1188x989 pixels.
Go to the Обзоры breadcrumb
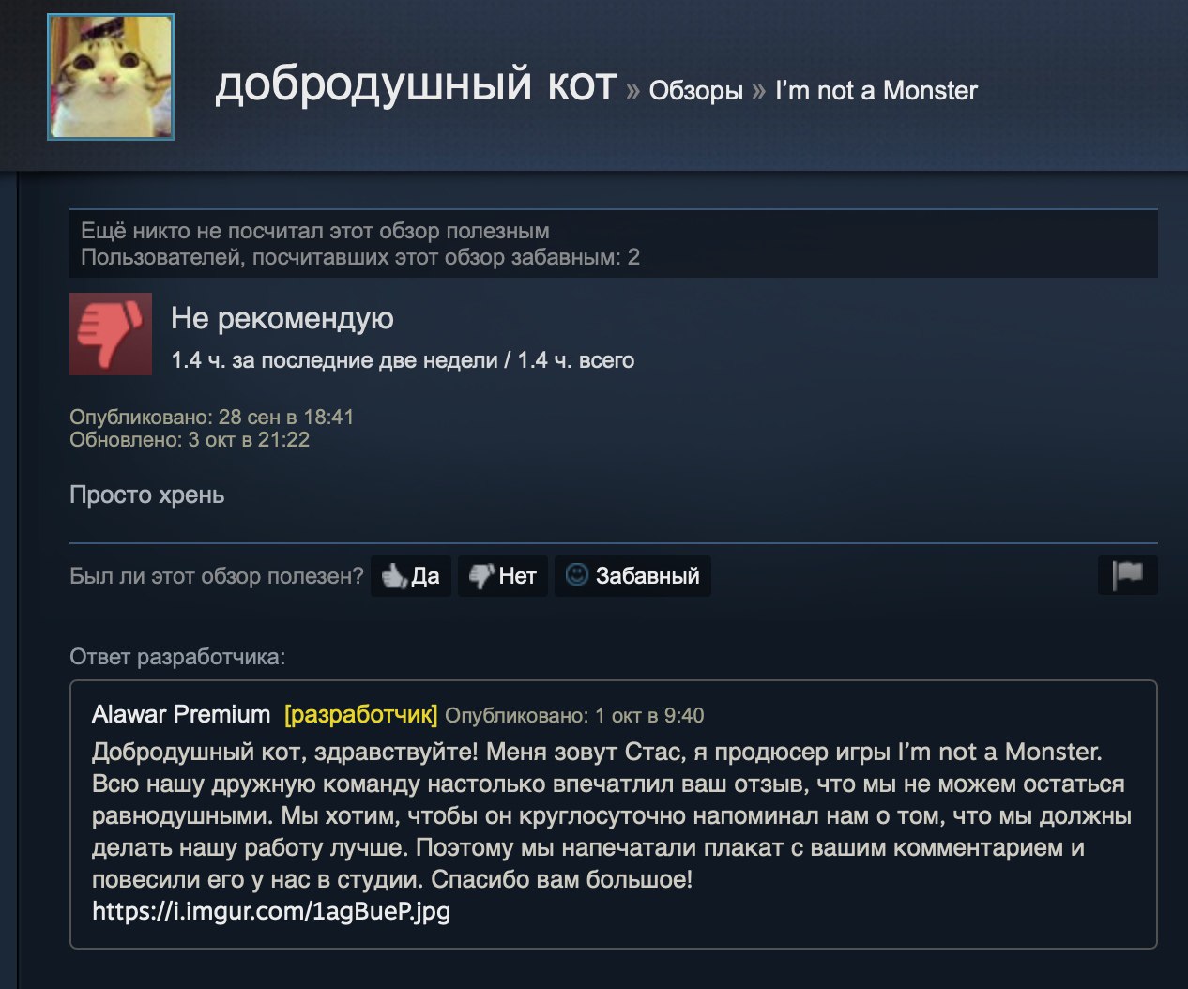pyautogui.click(x=695, y=90)
